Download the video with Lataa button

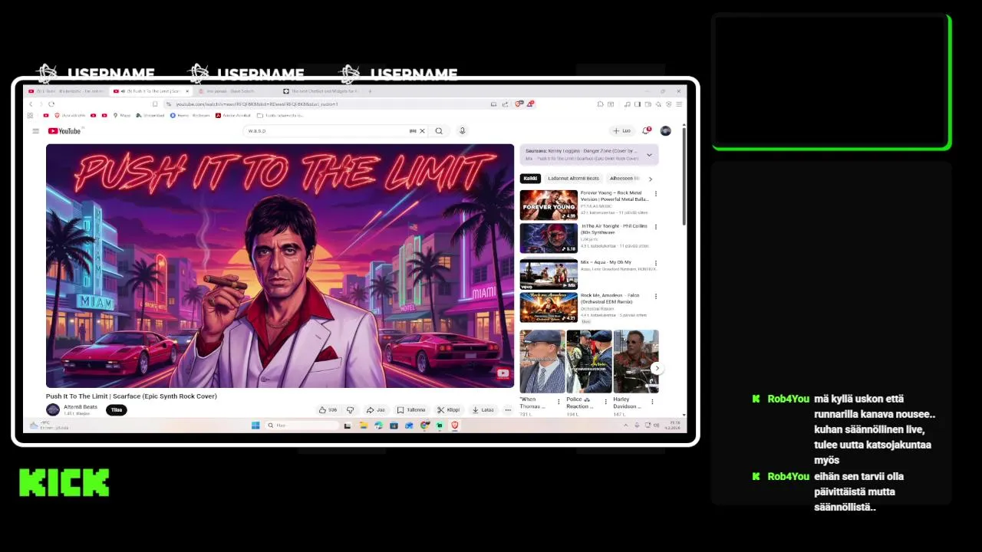[x=483, y=410]
